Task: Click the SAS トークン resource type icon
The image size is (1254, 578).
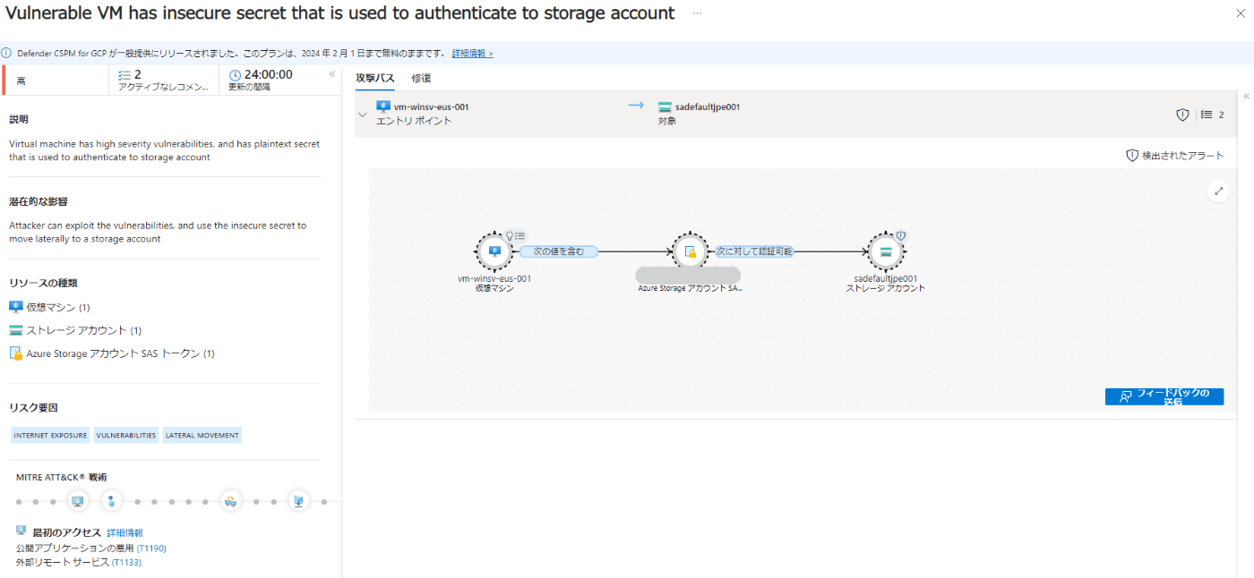Action: (15, 353)
